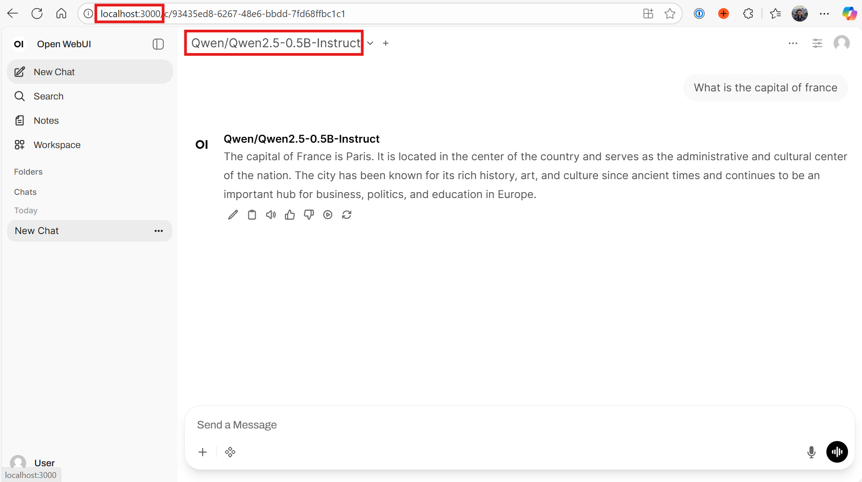The height and width of the screenshot is (482, 862).
Task: Copy the assistant's response
Action: coord(252,215)
